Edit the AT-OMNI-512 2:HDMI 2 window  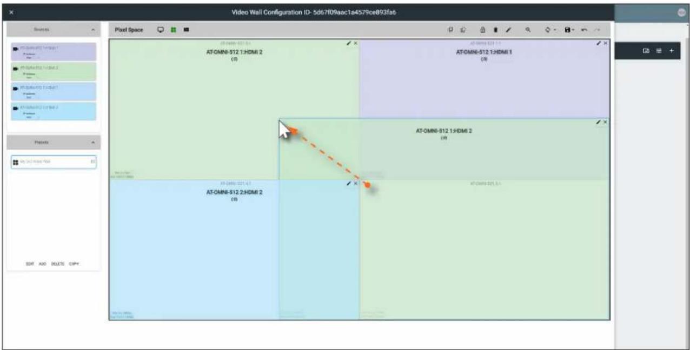pos(349,184)
